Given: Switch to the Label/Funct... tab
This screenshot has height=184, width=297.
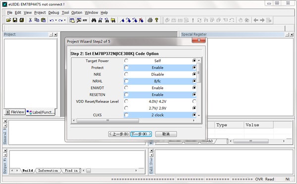Looking at the screenshot, I should [41, 112].
